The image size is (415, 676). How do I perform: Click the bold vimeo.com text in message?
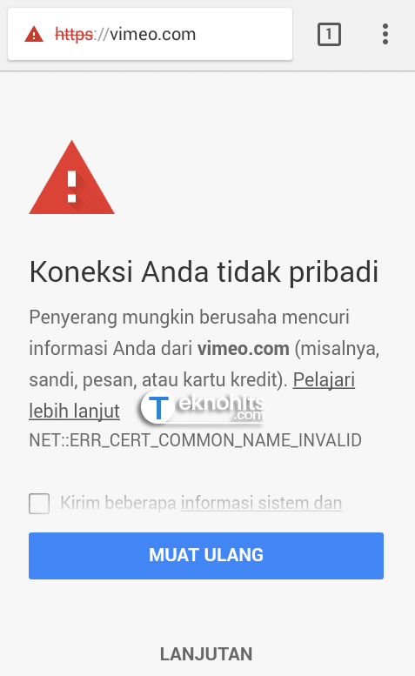(243, 348)
